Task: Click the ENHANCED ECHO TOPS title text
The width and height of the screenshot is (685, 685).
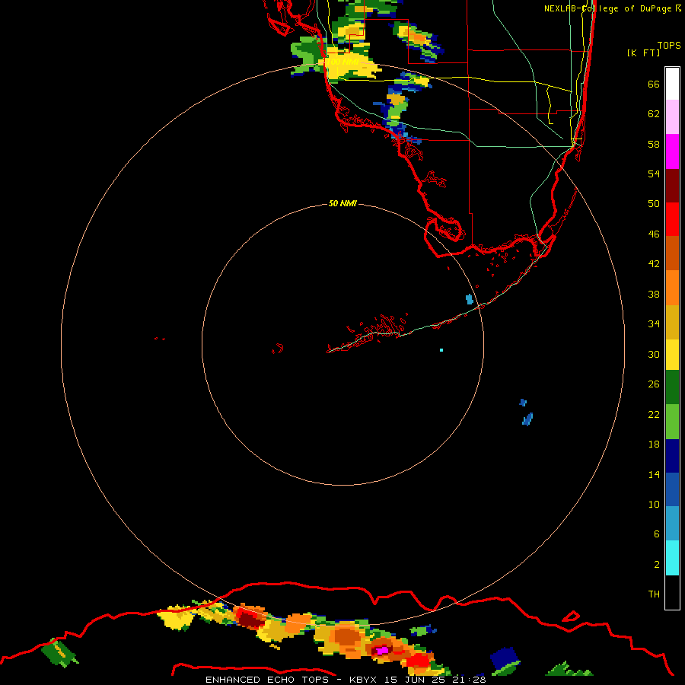Action: pos(267,680)
